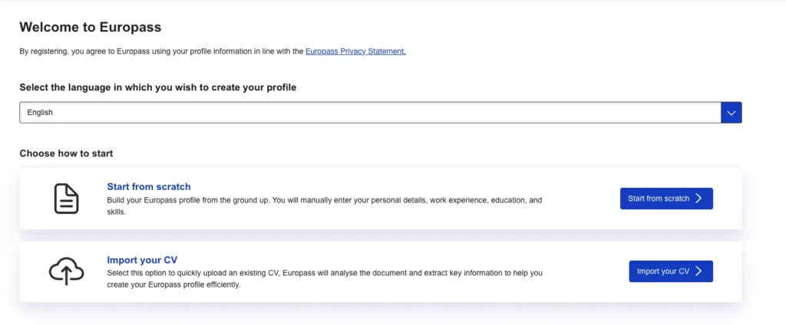The image size is (786, 325).
Task: Click the chevron arrow inside Import your CV button
Action: (x=698, y=271)
